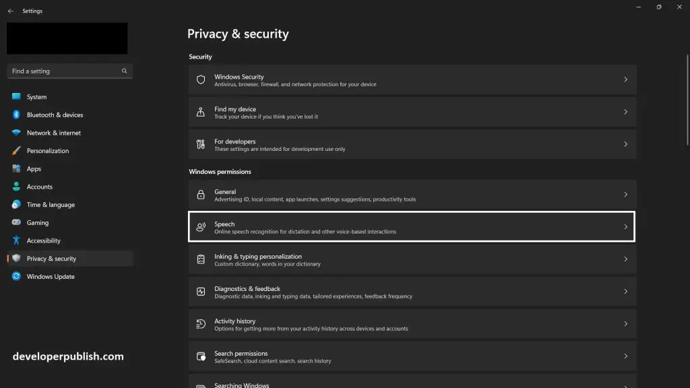This screenshot has height=388, width=690.
Task: Open General via its right chevron
Action: pos(625,195)
